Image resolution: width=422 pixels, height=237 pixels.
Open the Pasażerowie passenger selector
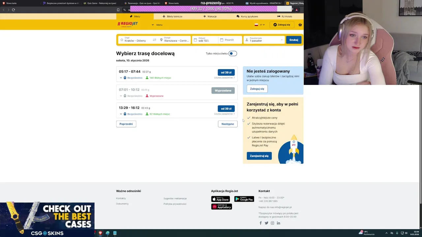click(x=264, y=40)
